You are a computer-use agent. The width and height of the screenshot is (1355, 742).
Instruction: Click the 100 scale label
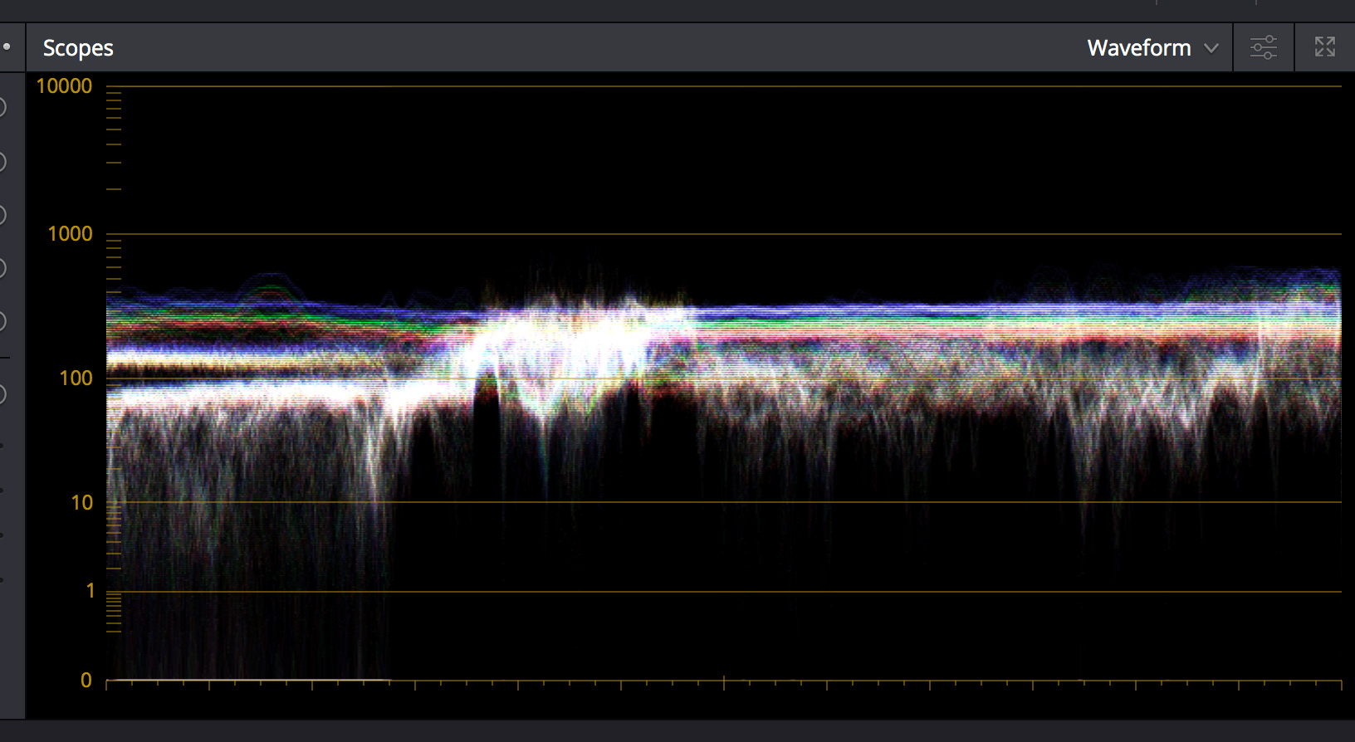(76, 378)
